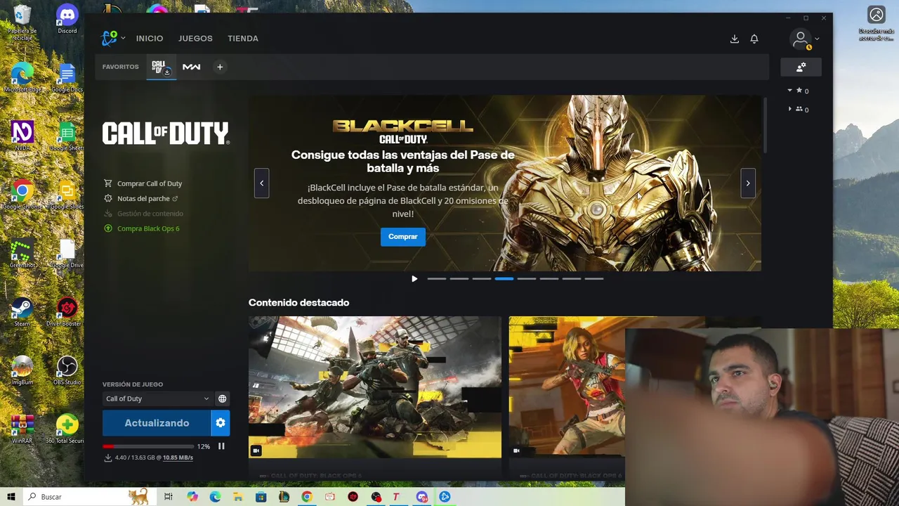Open WinRAR desktop shortcut

tap(22, 429)
